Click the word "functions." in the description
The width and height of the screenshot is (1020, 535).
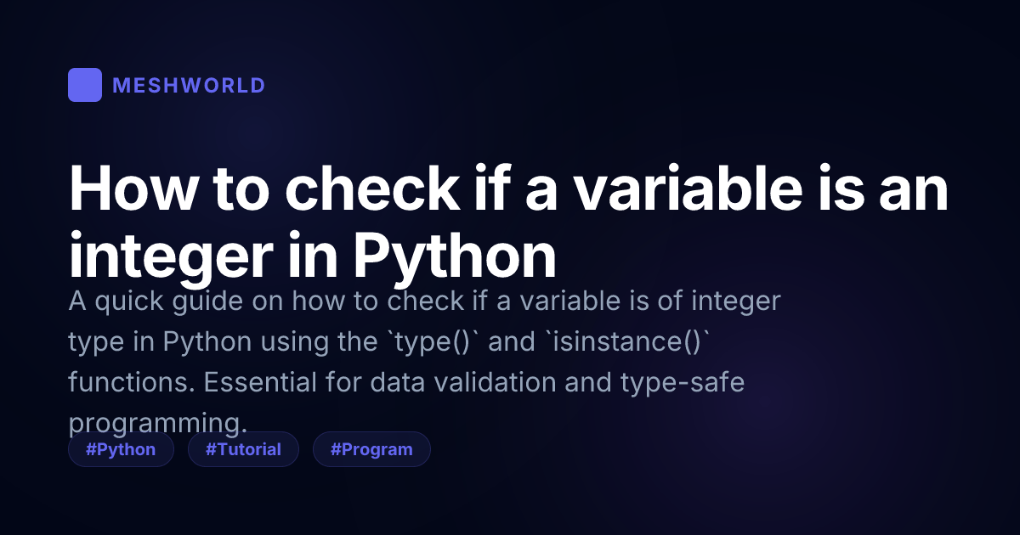[x=130, y=383]
